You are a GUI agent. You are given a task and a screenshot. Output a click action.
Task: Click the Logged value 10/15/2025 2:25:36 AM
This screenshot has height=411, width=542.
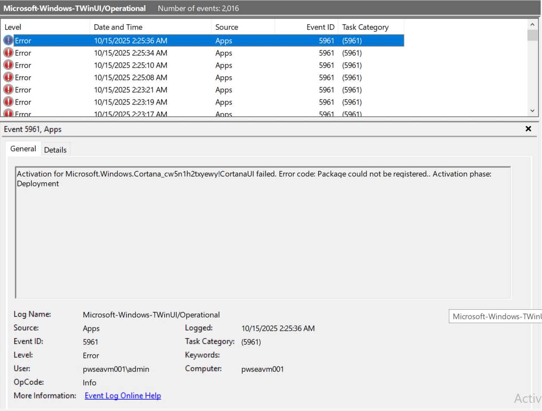[278, 328]
